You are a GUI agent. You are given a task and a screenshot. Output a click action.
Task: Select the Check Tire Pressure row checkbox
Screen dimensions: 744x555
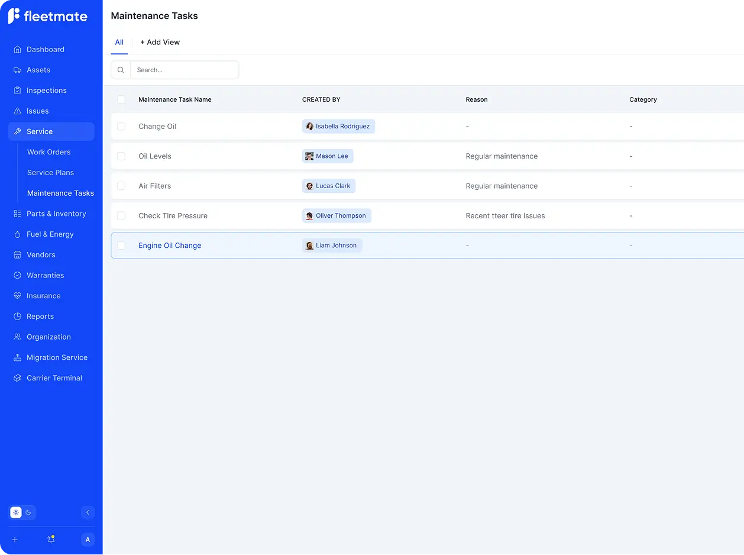[x=121, y=216]
